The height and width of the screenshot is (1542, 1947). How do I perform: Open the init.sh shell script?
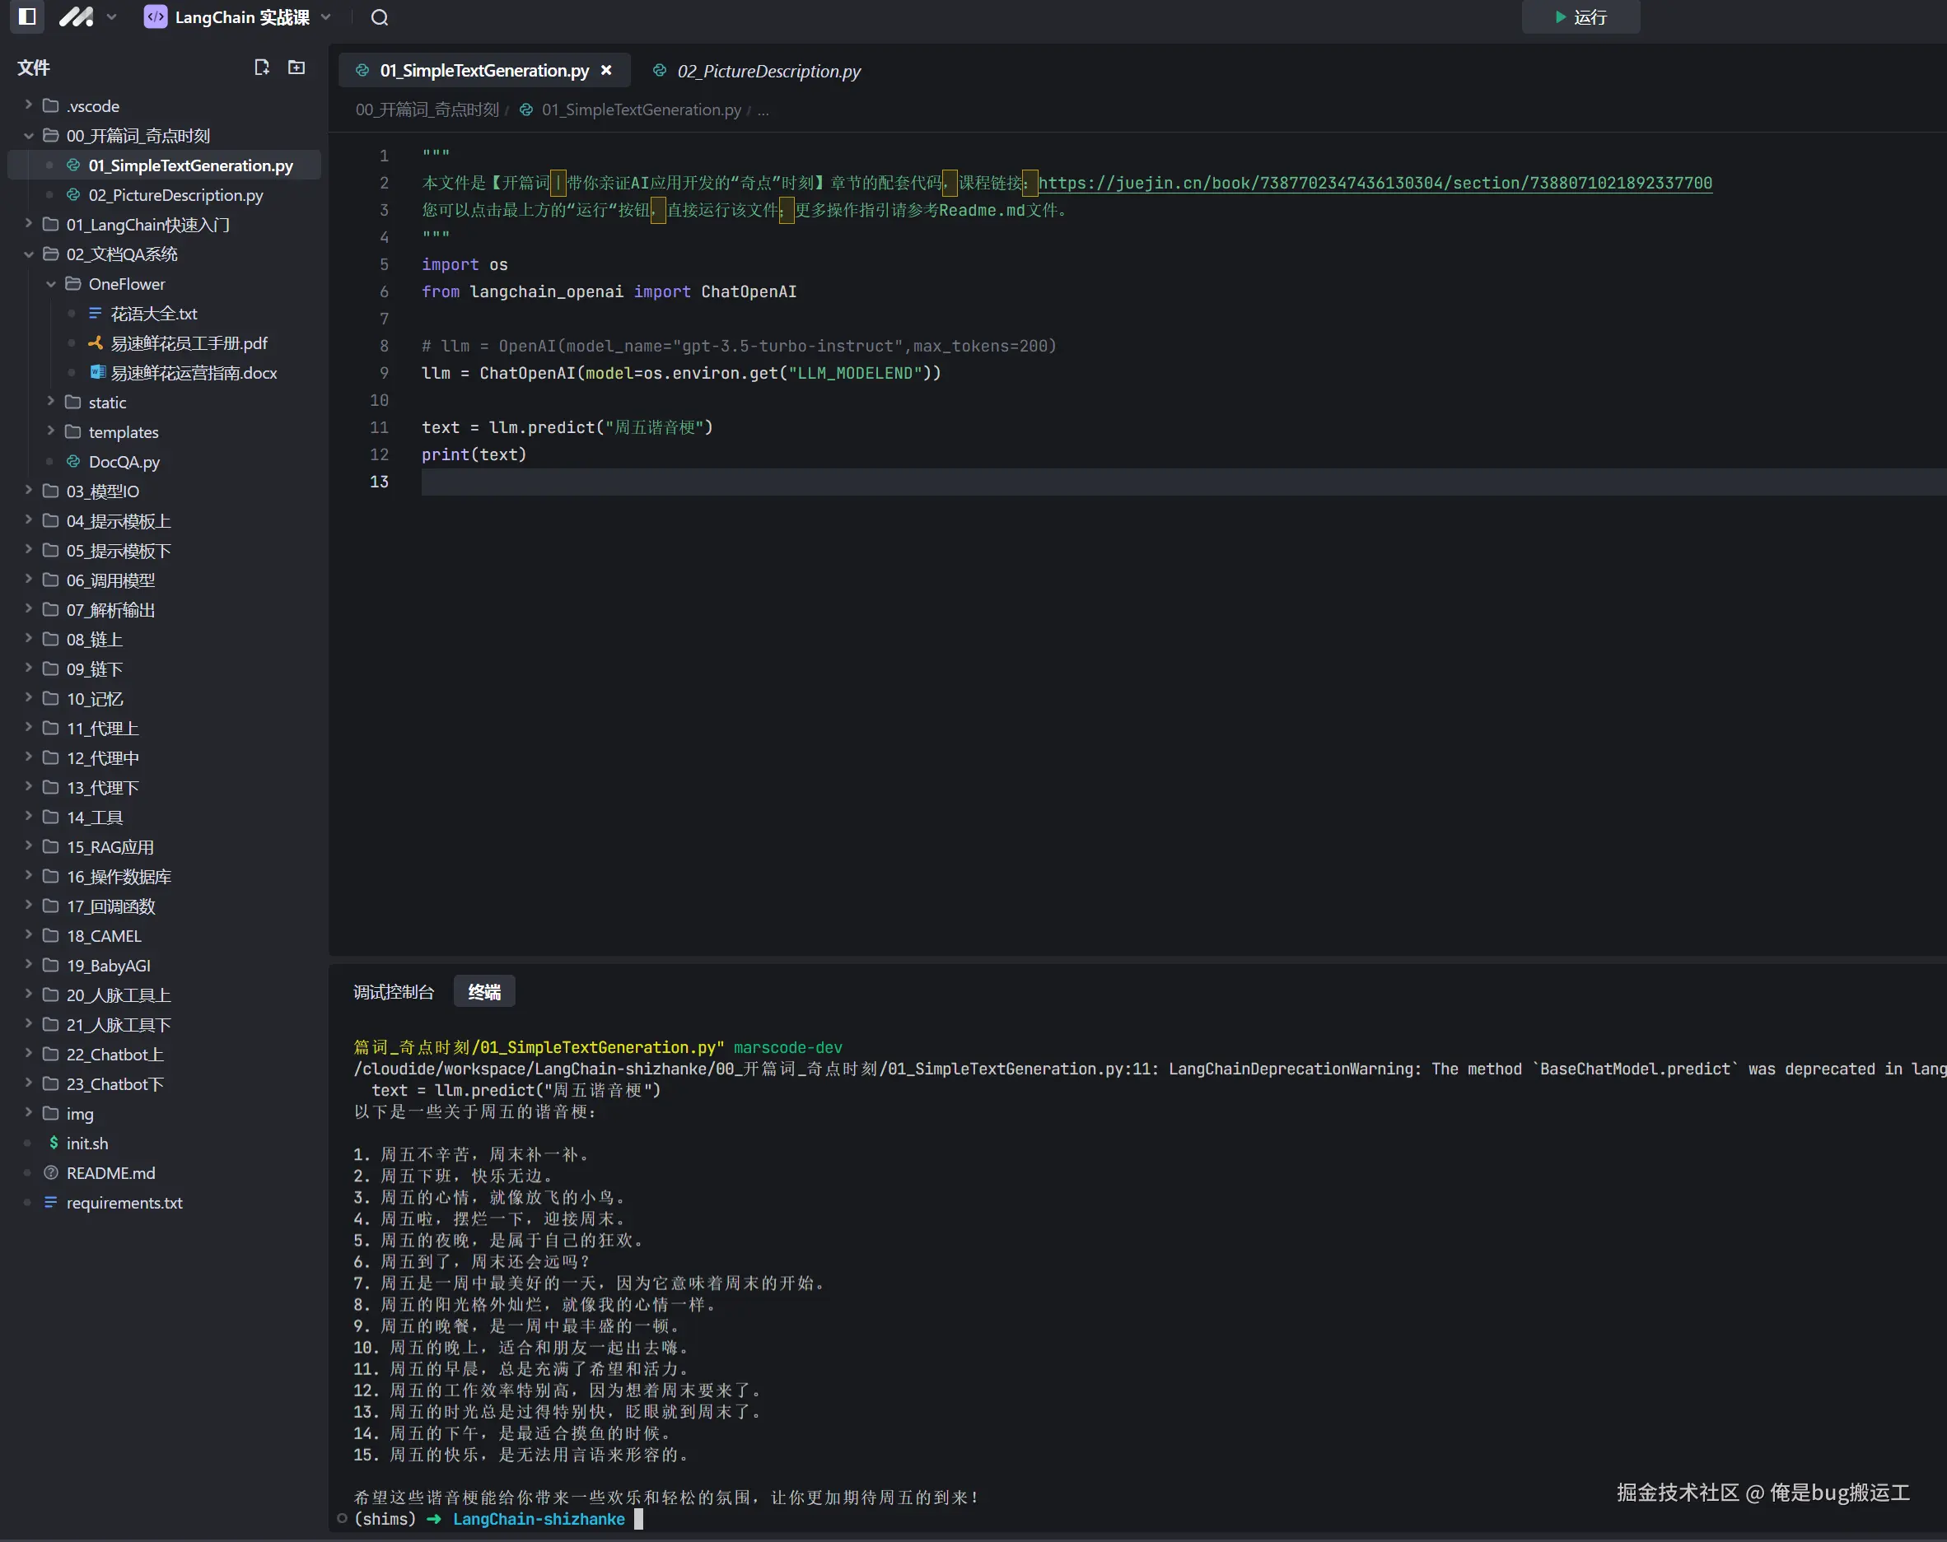pos(86,1144)
